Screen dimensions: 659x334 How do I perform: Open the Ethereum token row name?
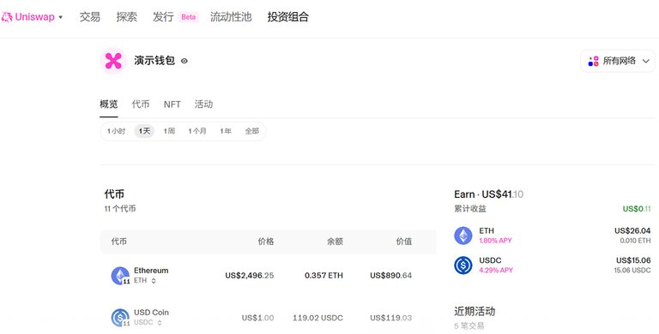point(151,271)
